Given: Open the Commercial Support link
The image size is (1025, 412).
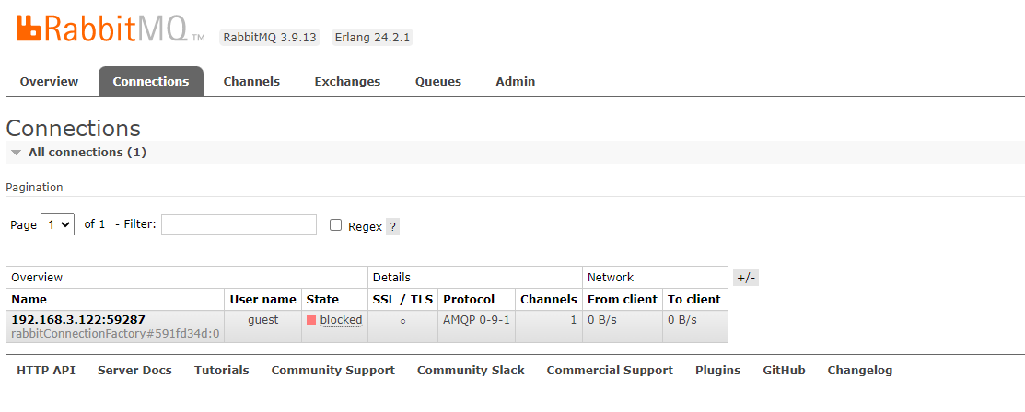Looking at the screenshot, I should (610, 371).
